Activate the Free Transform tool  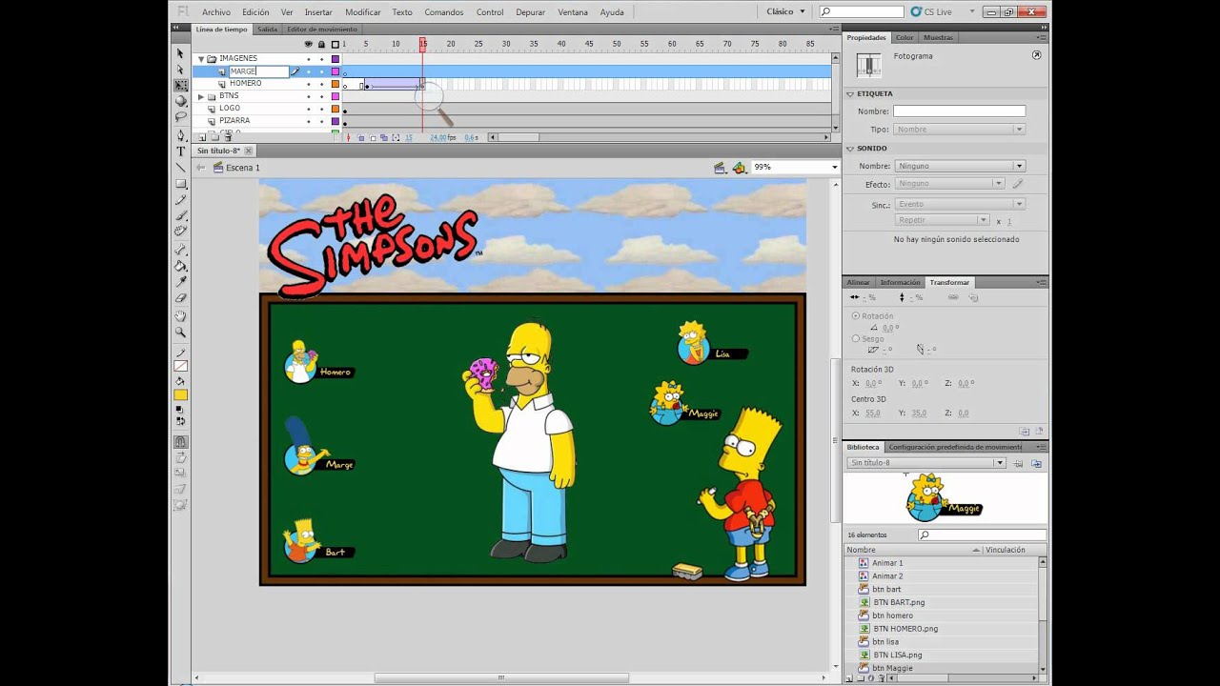click(180, 86)
